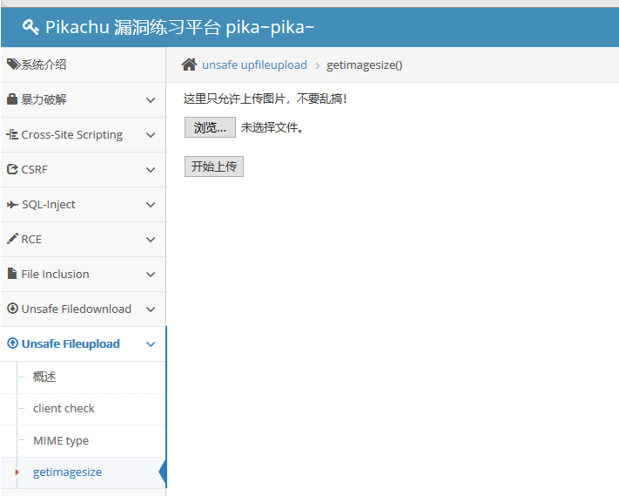Screen dimensions: 619x496
Task: Click the tags icon beside 系统介绍
Action: pos(13,65)
